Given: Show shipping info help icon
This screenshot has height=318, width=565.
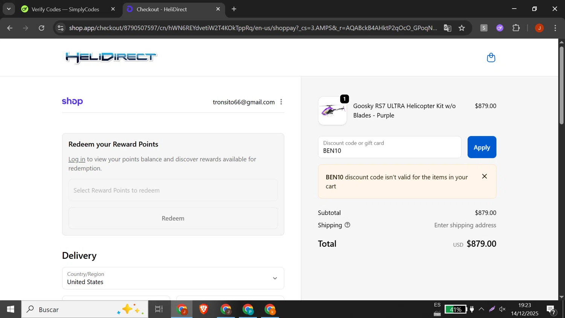Looking at the screenshot, I should (x=347, y=225).
